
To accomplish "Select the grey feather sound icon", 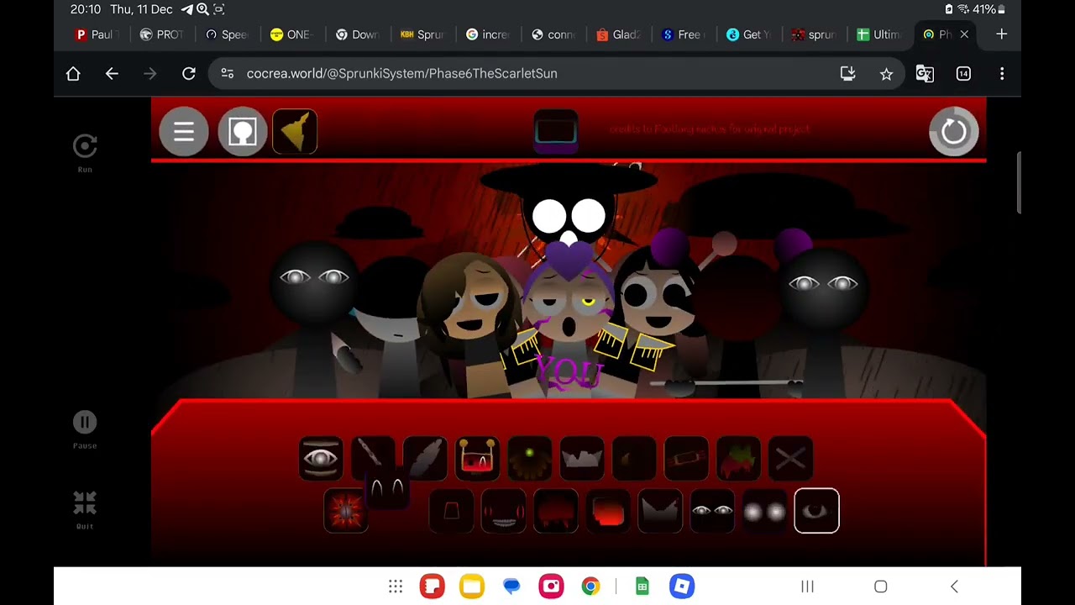I will pos(425,458).
